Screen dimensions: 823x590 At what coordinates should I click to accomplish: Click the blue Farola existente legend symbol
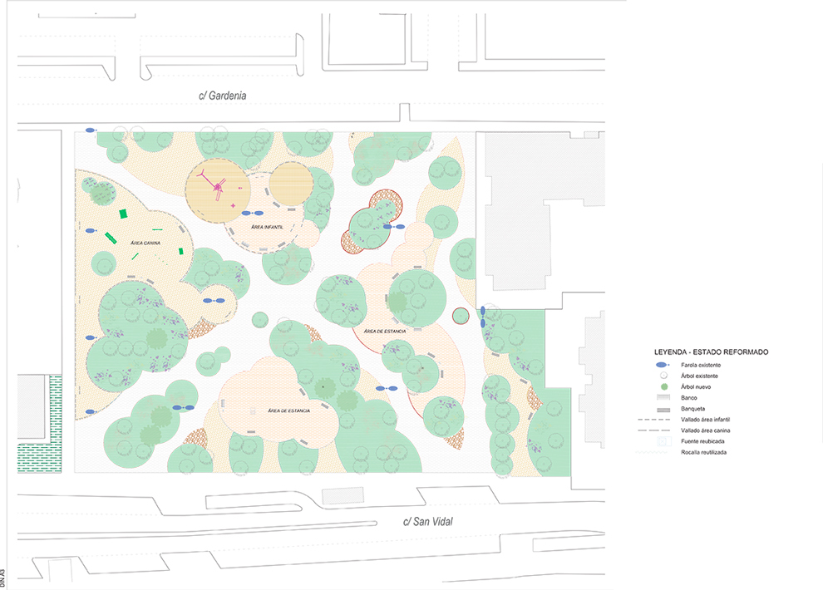tap(663, 365)
